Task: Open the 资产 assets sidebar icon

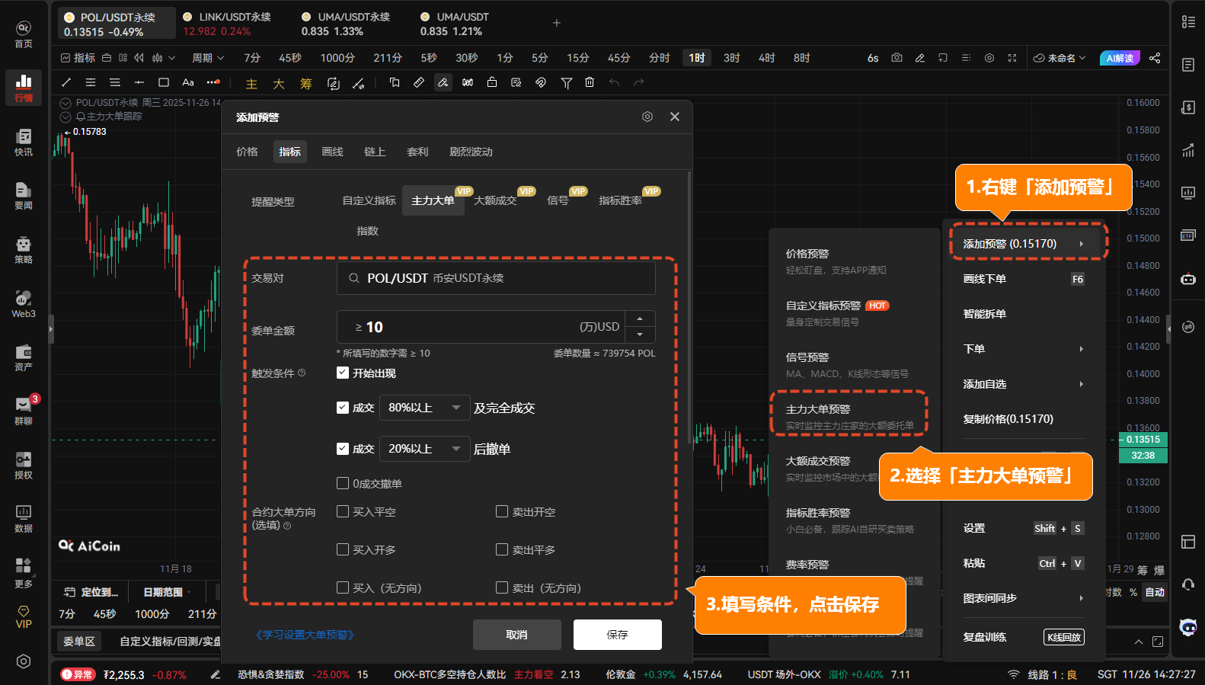Action: coord(24,358)
